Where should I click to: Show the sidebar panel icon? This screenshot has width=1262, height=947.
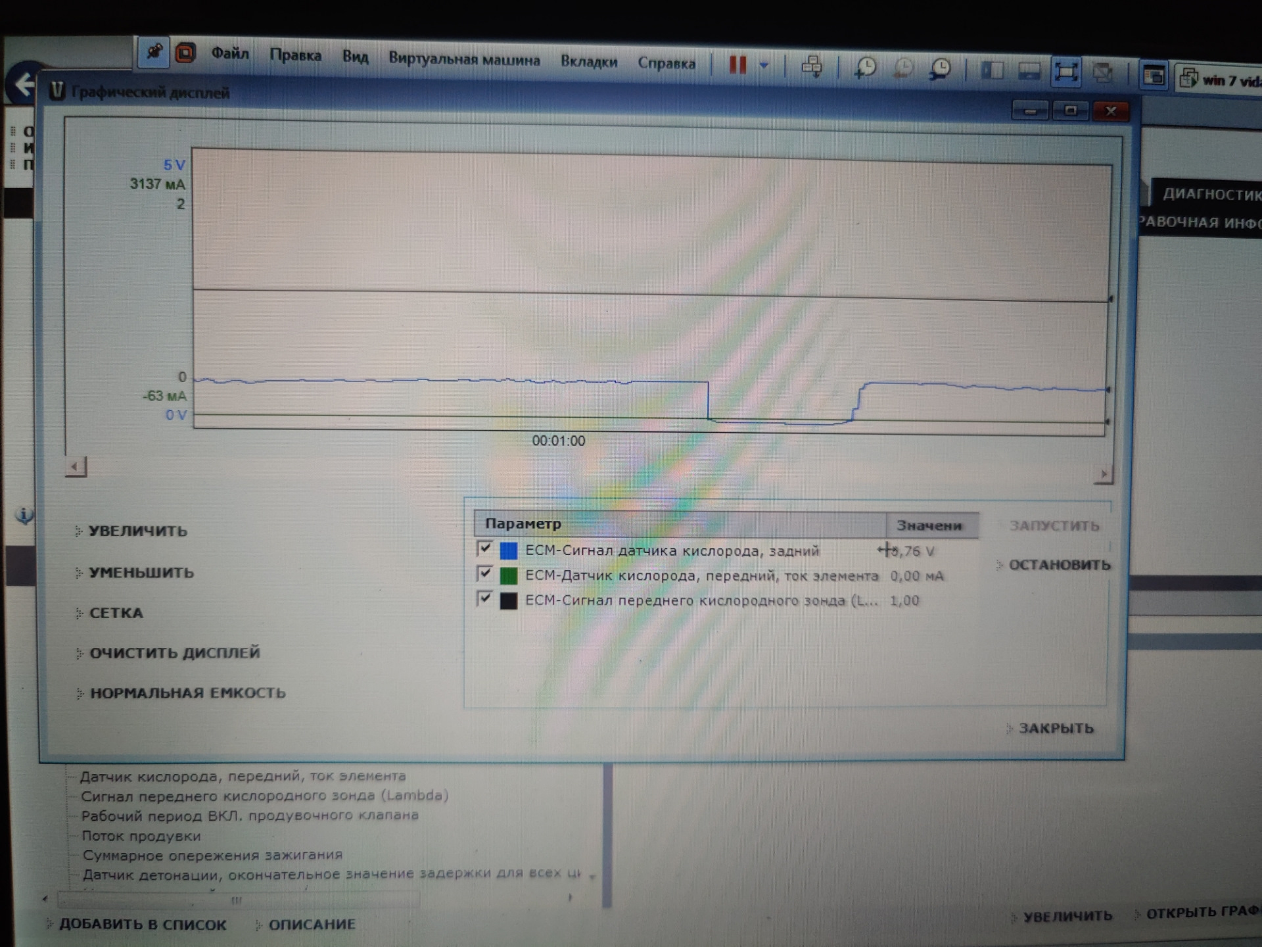pyautogui.click(x=992, y=70)
